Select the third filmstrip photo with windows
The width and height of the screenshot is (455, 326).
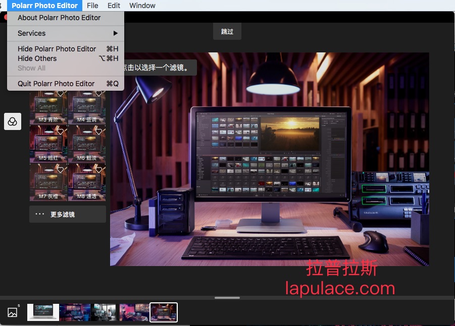pyautogui.click(x=104, y=312)
